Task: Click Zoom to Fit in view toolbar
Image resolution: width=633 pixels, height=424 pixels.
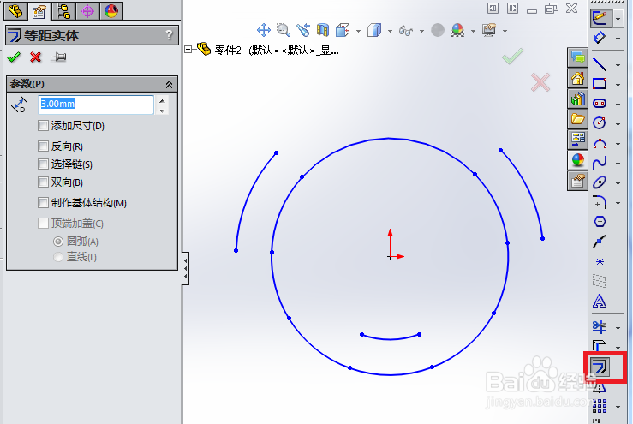Action: tap(264, 30)
